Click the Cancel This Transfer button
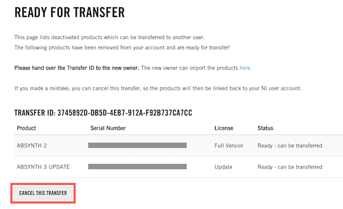The image size is (343, 209). coord(43,193)
